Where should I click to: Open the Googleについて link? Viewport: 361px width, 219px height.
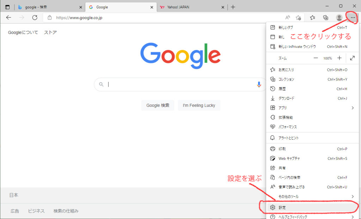(x=23, y=32)
